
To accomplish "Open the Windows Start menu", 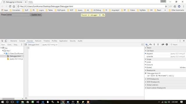I will [2, 102].
